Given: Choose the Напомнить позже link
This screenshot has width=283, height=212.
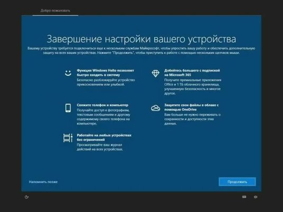Looking at the screenshot, I should [43, 182].
